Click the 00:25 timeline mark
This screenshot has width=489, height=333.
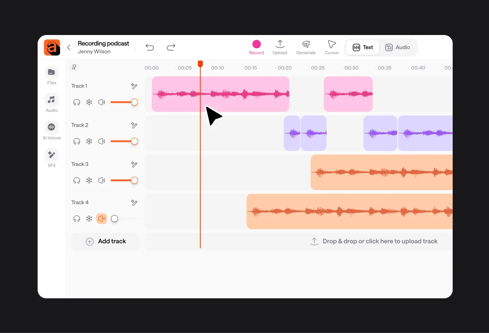(318, 68)
